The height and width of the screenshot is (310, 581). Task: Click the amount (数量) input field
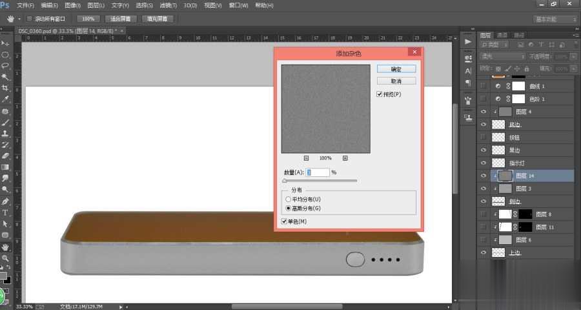pos(317,172)
